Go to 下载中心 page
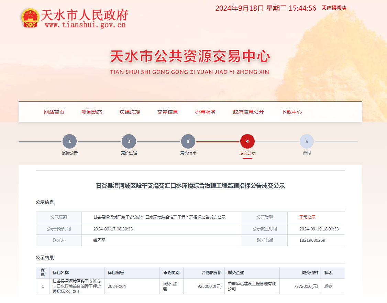The width and height of the screenshot is (387, 303). 291,112
